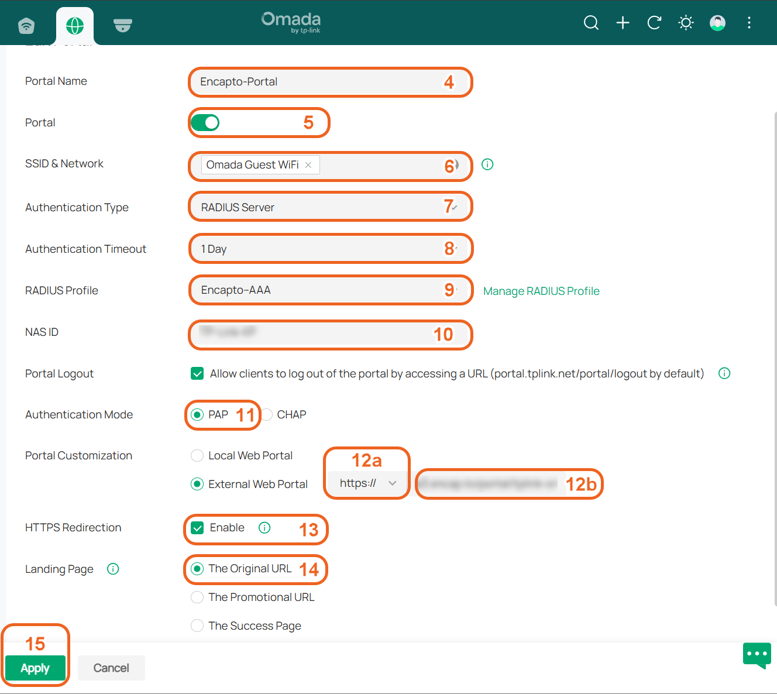777x694 pixels.
Task: Click the refresh icon in top bar
Action: [654, 23]
